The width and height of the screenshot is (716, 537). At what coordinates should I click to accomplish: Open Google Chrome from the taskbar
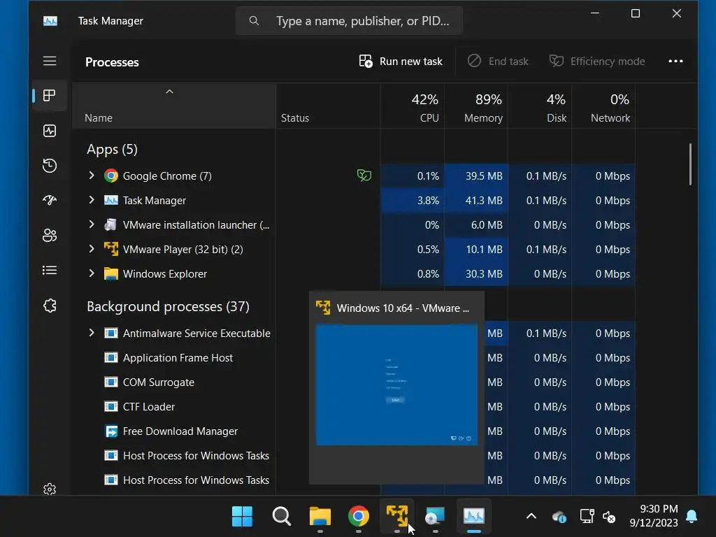pyautogui.click(x=359, y=516)
